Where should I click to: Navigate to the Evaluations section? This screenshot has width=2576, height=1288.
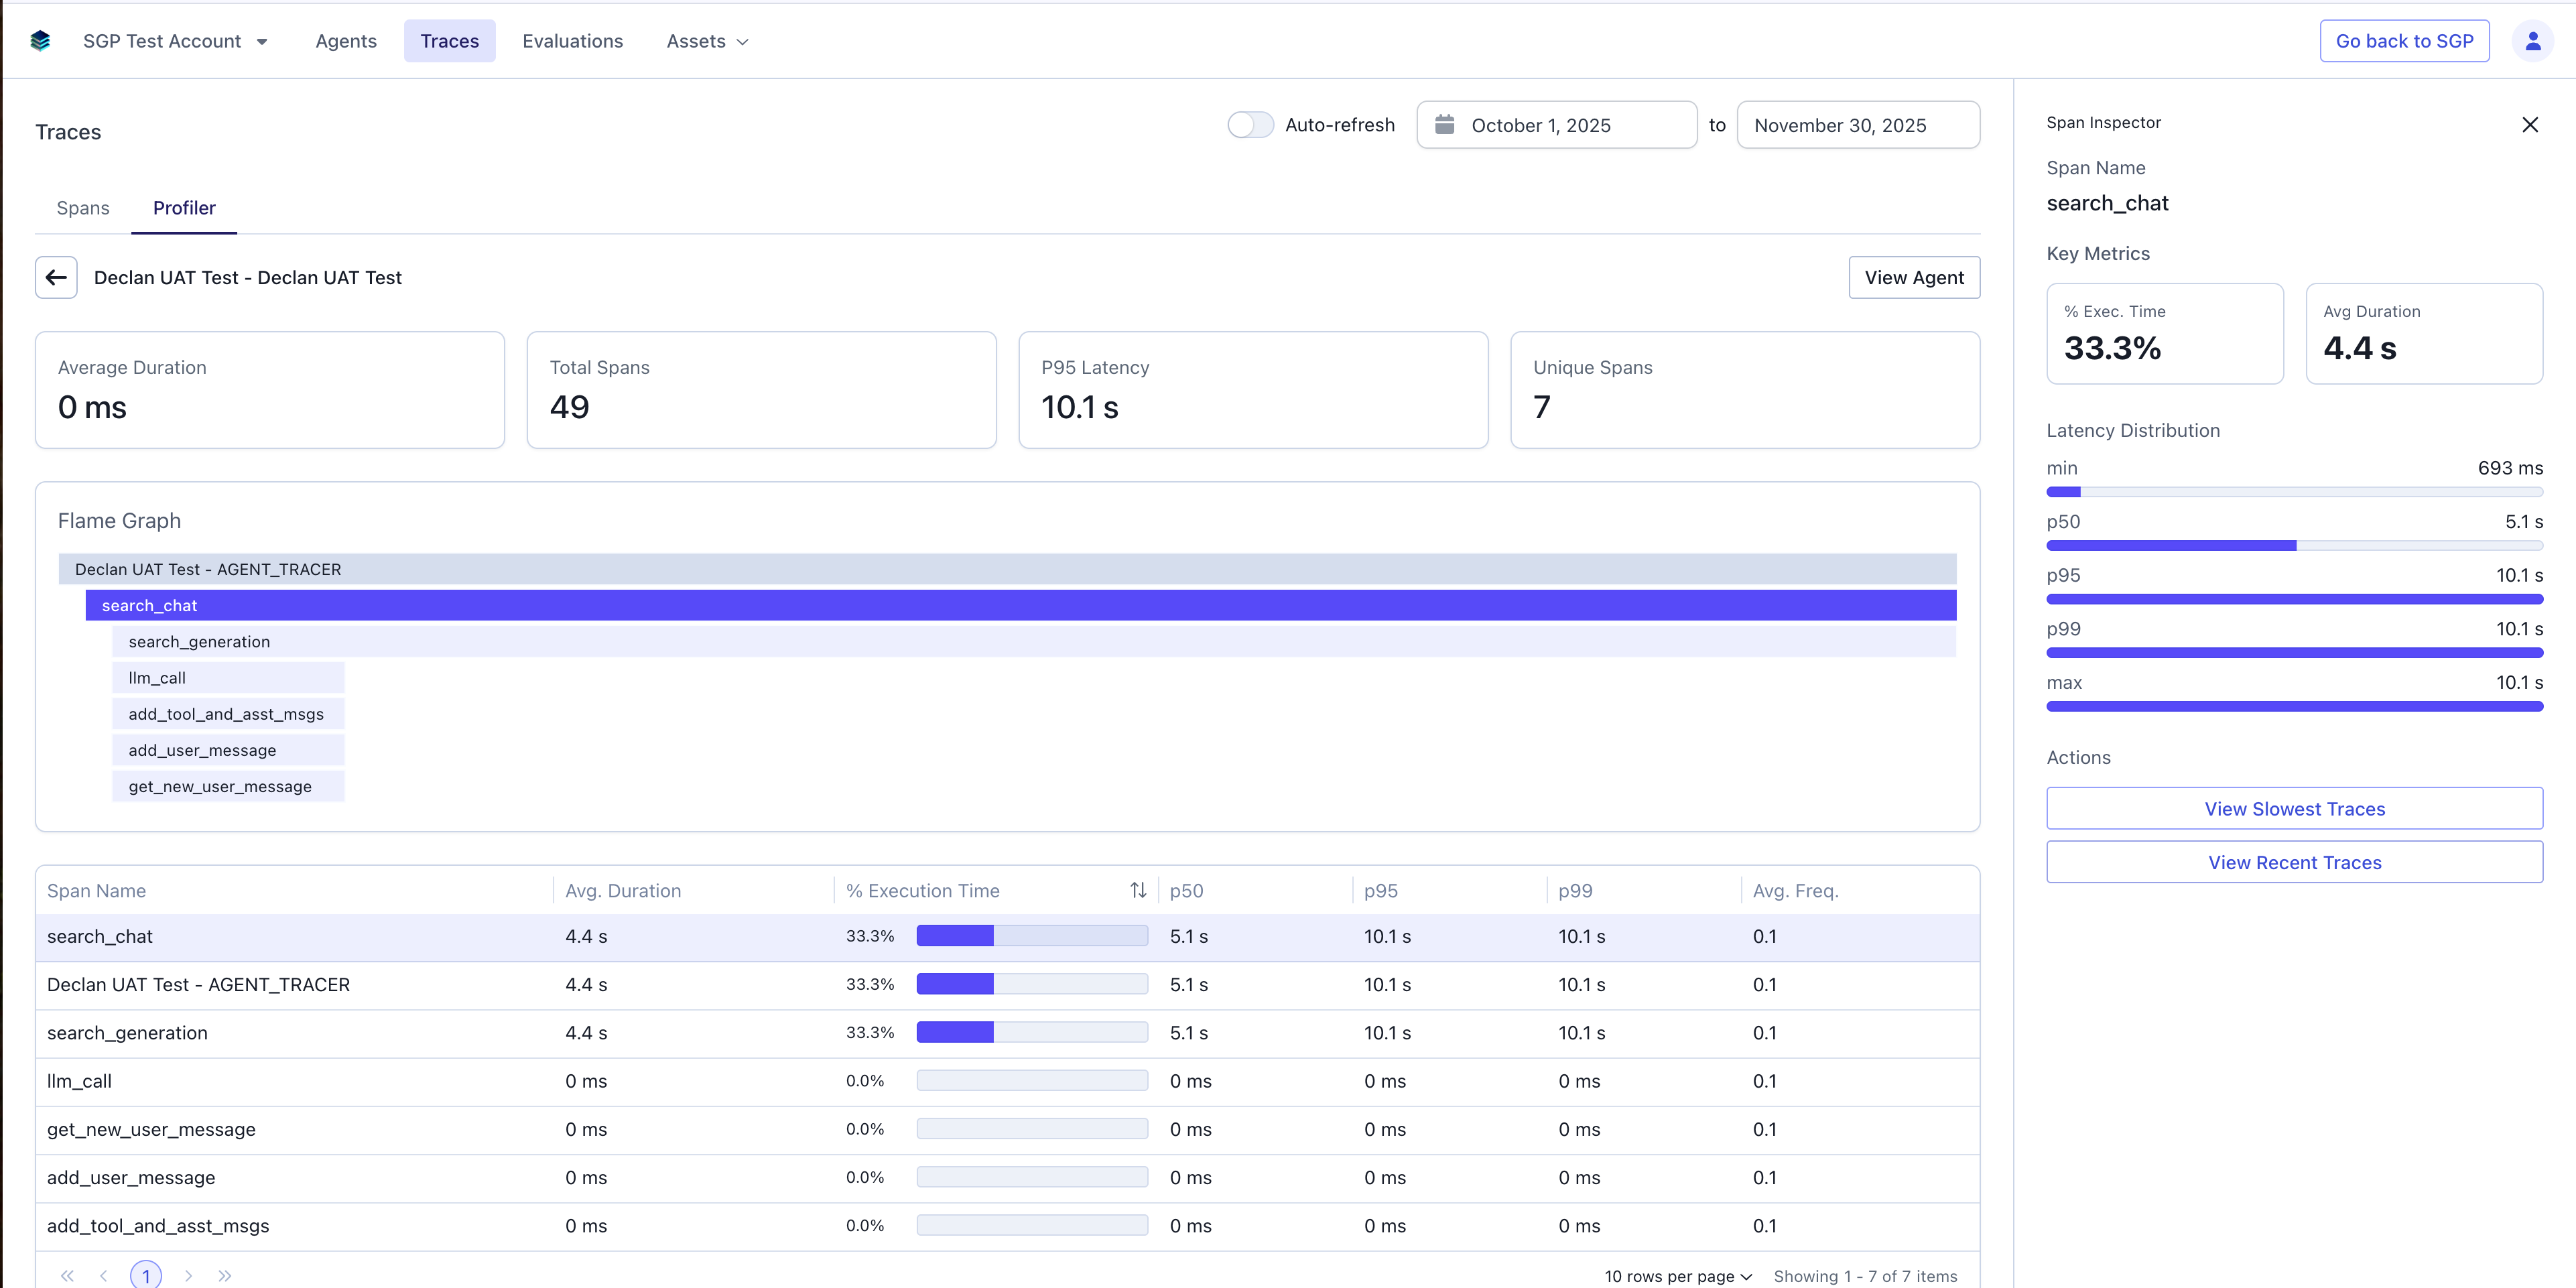pyautogui.click(x=572, y=41)
